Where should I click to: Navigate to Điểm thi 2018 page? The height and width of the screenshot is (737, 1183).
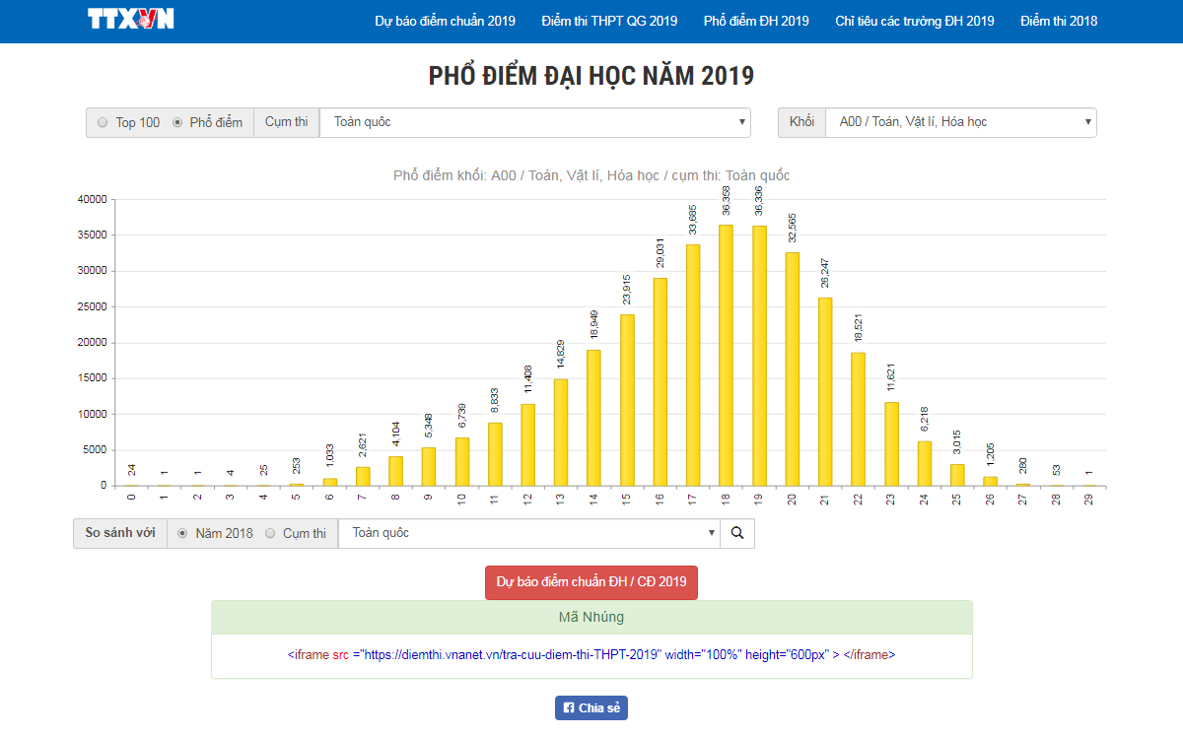[x=1059, y=21]
